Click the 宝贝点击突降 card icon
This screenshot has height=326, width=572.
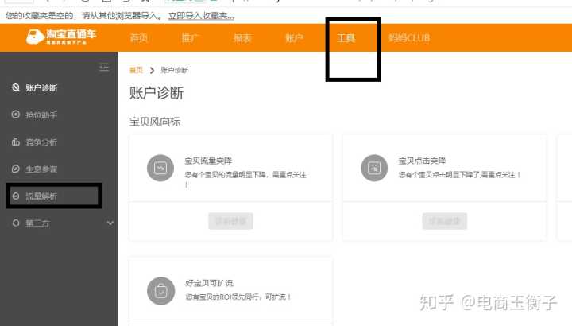374,168
